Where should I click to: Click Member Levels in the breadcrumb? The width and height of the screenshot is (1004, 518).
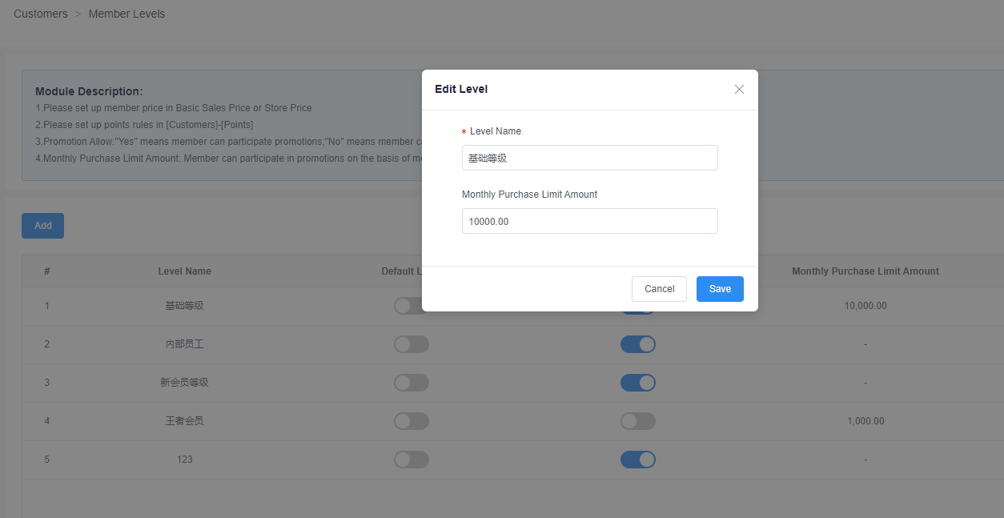tap(127, 14)
